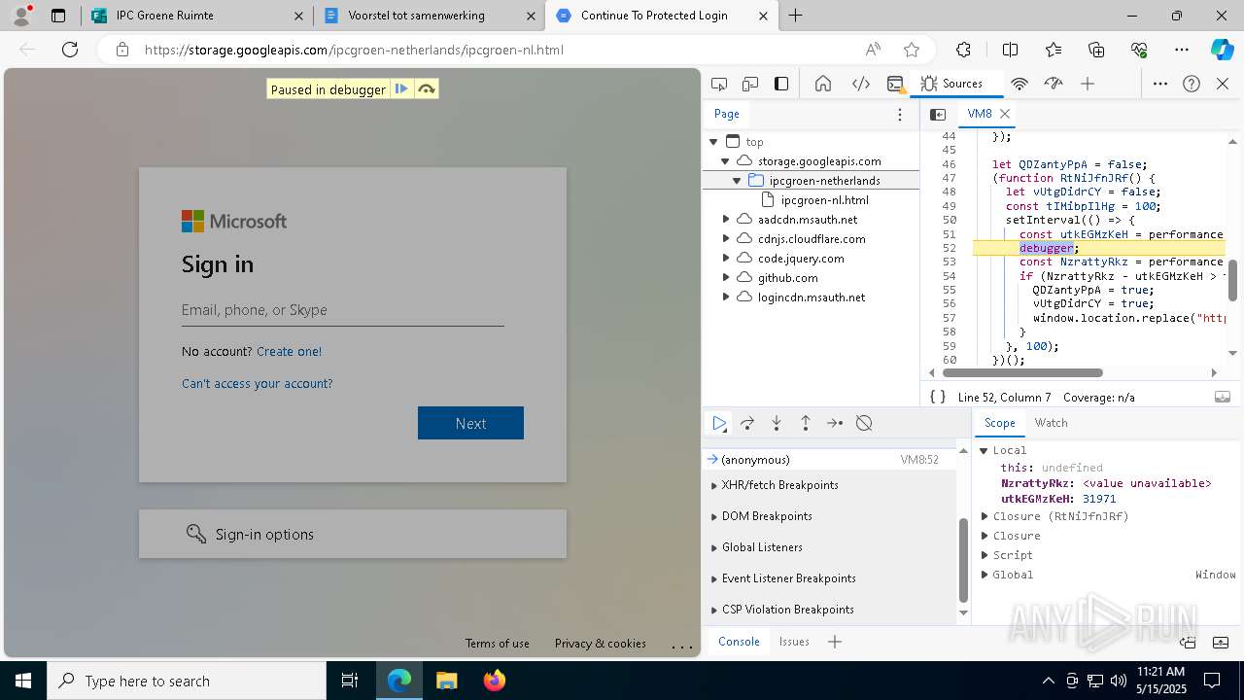Viewport: 1244px width, 700px height.
Task: Select ipcgroen-nl.html file in tree
Action: 824,200
